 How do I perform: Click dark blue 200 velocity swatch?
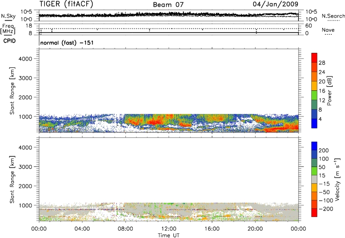pyautogui.click(x=314, y=146)
